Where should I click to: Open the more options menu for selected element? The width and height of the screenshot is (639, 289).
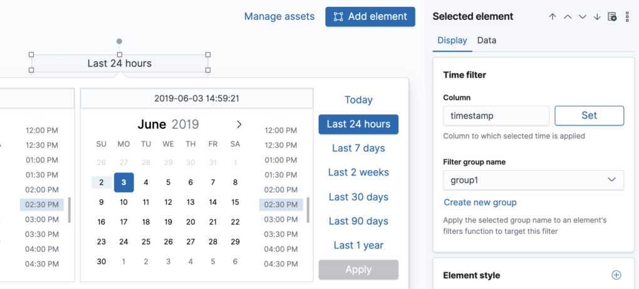627,17
